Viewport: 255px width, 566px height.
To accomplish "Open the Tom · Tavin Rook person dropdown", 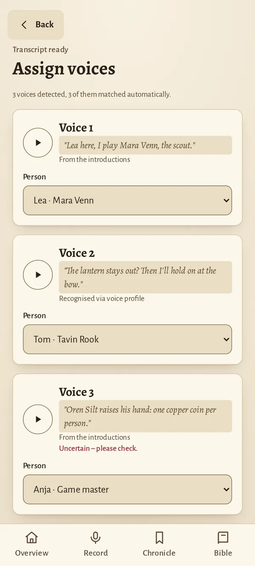I will point(127,339).
